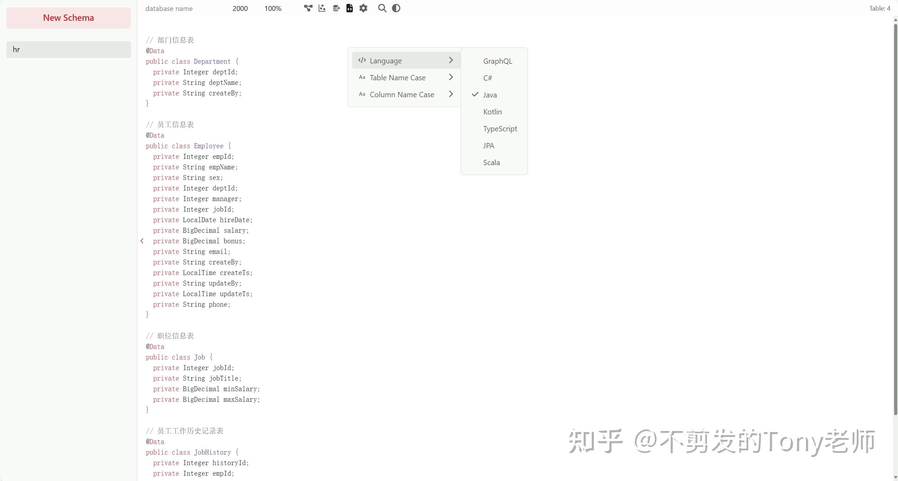Expand the Language submenu

[405, 61]
